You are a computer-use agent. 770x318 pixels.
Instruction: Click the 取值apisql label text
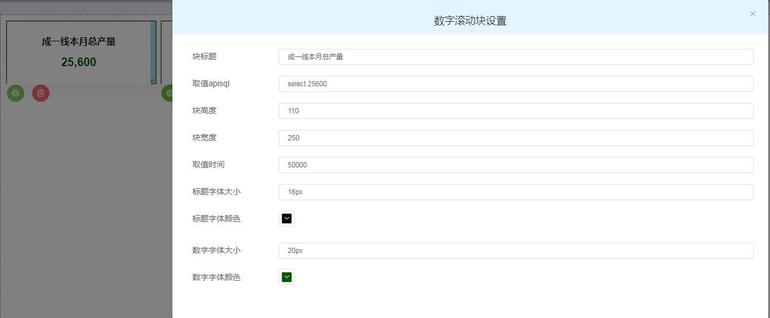point(211,83)
